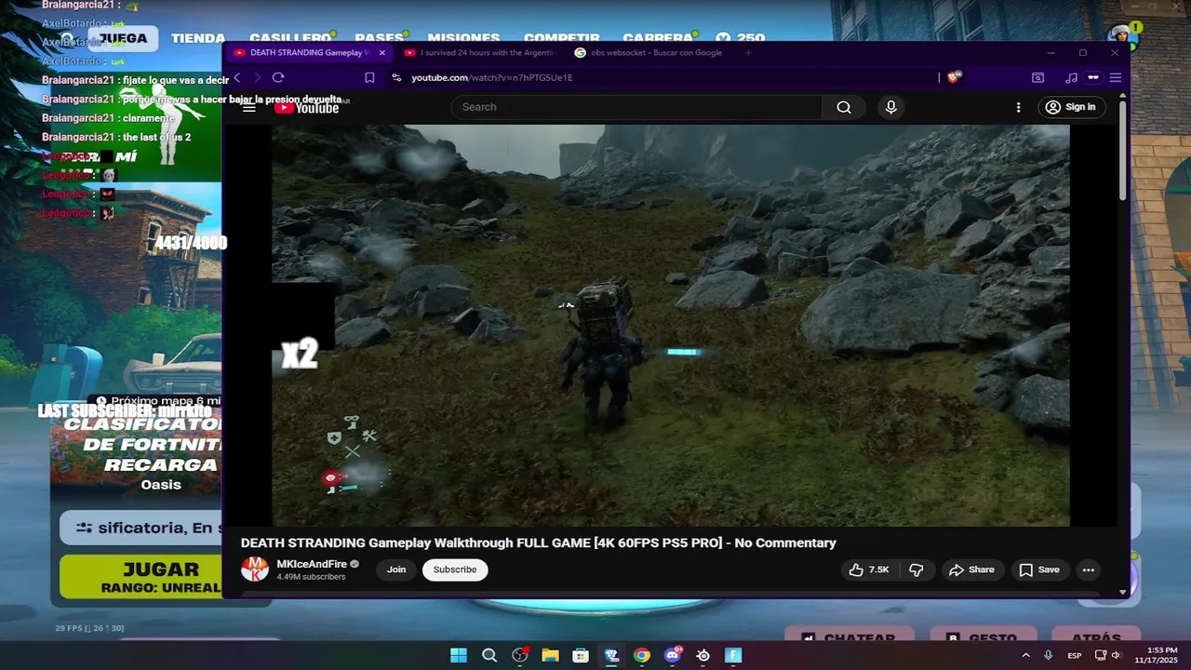Screen dimensions: 1191x670
Task: Save the video to a playlist
Action: click(1038, 569)
